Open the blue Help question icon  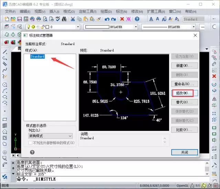click(x=137, y=19)
